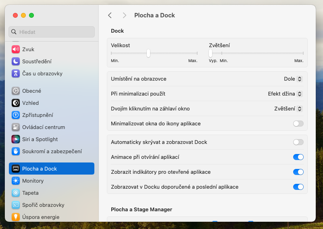Open Soukromí a zabezpečení hand icon

16,151
